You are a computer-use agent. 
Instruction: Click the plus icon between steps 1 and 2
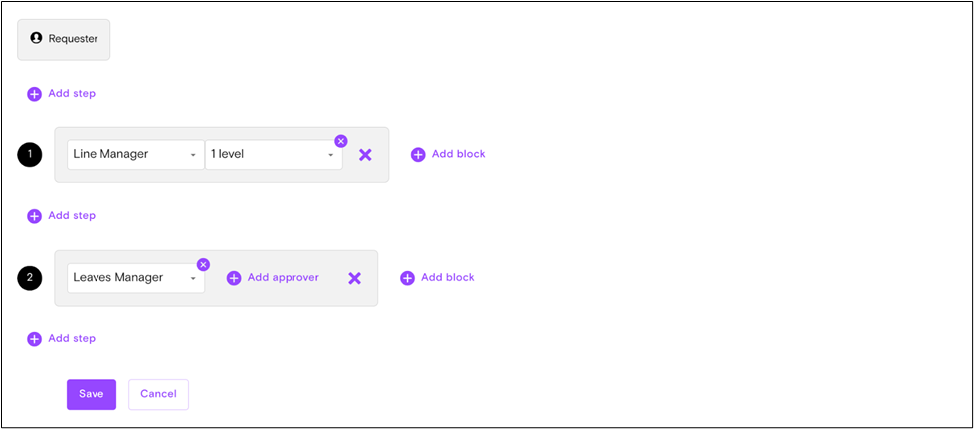click(34, 216)
